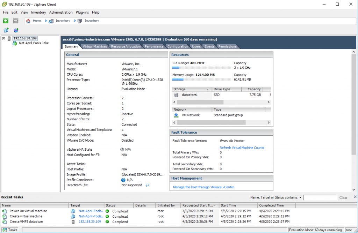Viewport: 358px width, 233px height.
Task: Switch to the Virtual Machines tab
Action: [95, 46]
